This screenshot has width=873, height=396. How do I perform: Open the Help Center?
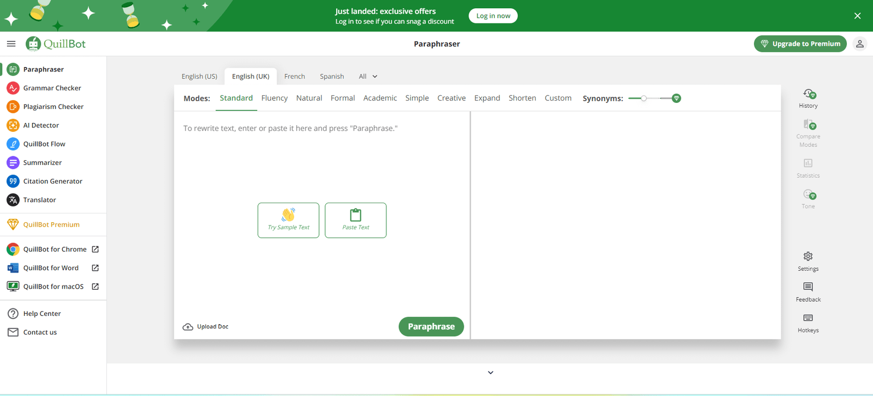53,314
